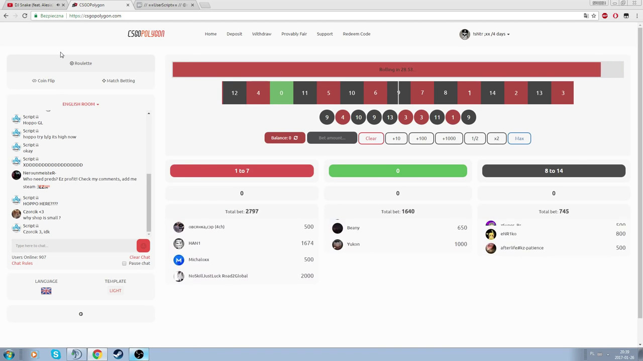
Task: Open the Tampermonkey extension icon
Action: (626, 16)
